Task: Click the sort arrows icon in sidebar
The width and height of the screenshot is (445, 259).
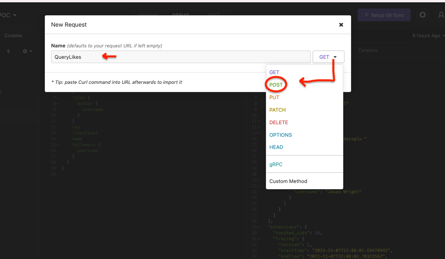Action: pos(8,51)
